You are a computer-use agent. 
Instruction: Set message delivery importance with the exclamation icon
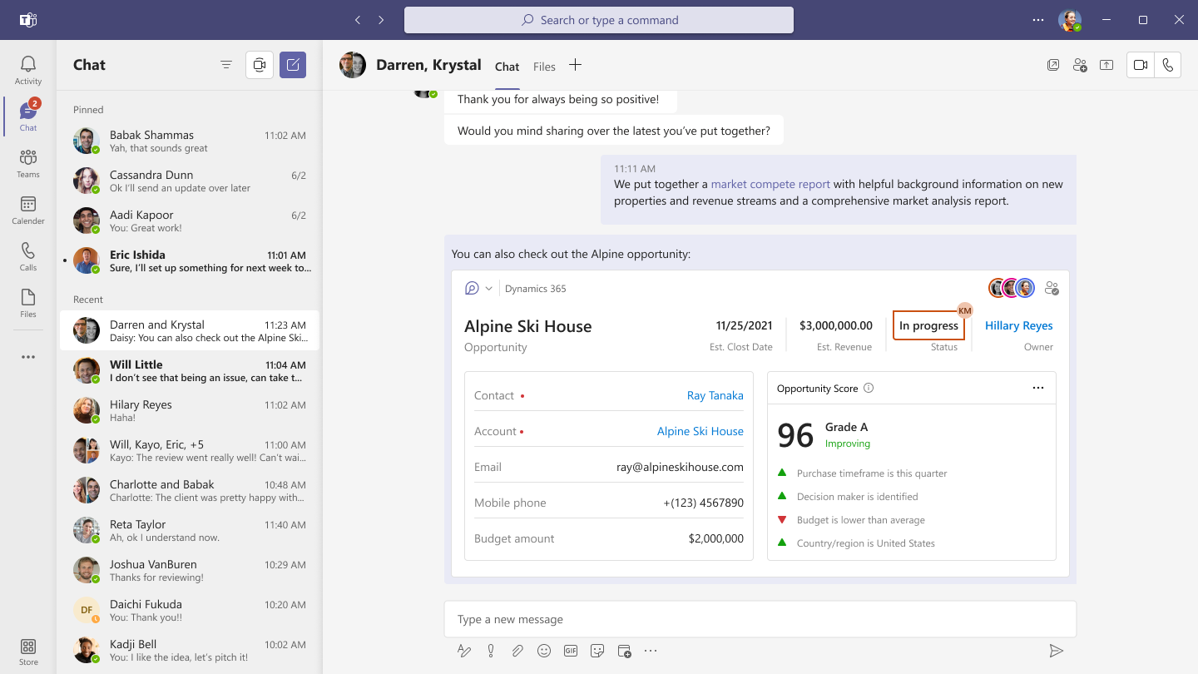click(491, 651)
